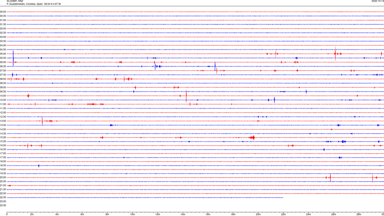Click the '06:00' time row label

tap(3, 62)
